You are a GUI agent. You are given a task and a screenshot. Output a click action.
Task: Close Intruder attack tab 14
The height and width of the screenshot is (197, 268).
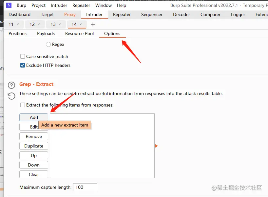tap(81, 25)
